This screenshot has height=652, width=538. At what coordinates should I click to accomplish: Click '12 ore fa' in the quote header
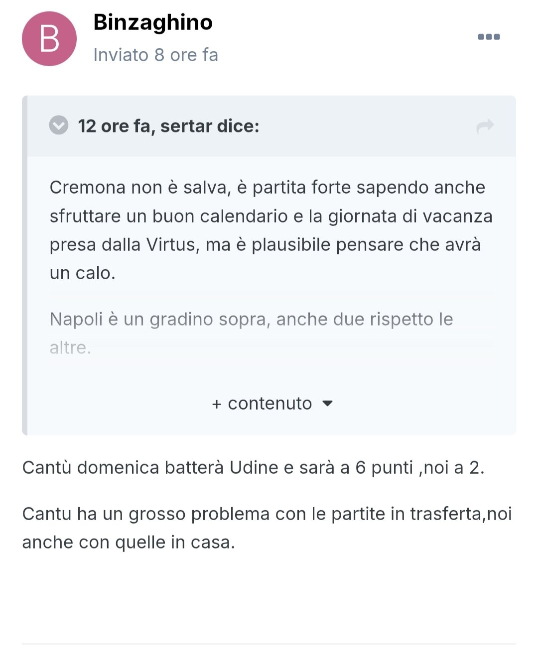point(113,126)
